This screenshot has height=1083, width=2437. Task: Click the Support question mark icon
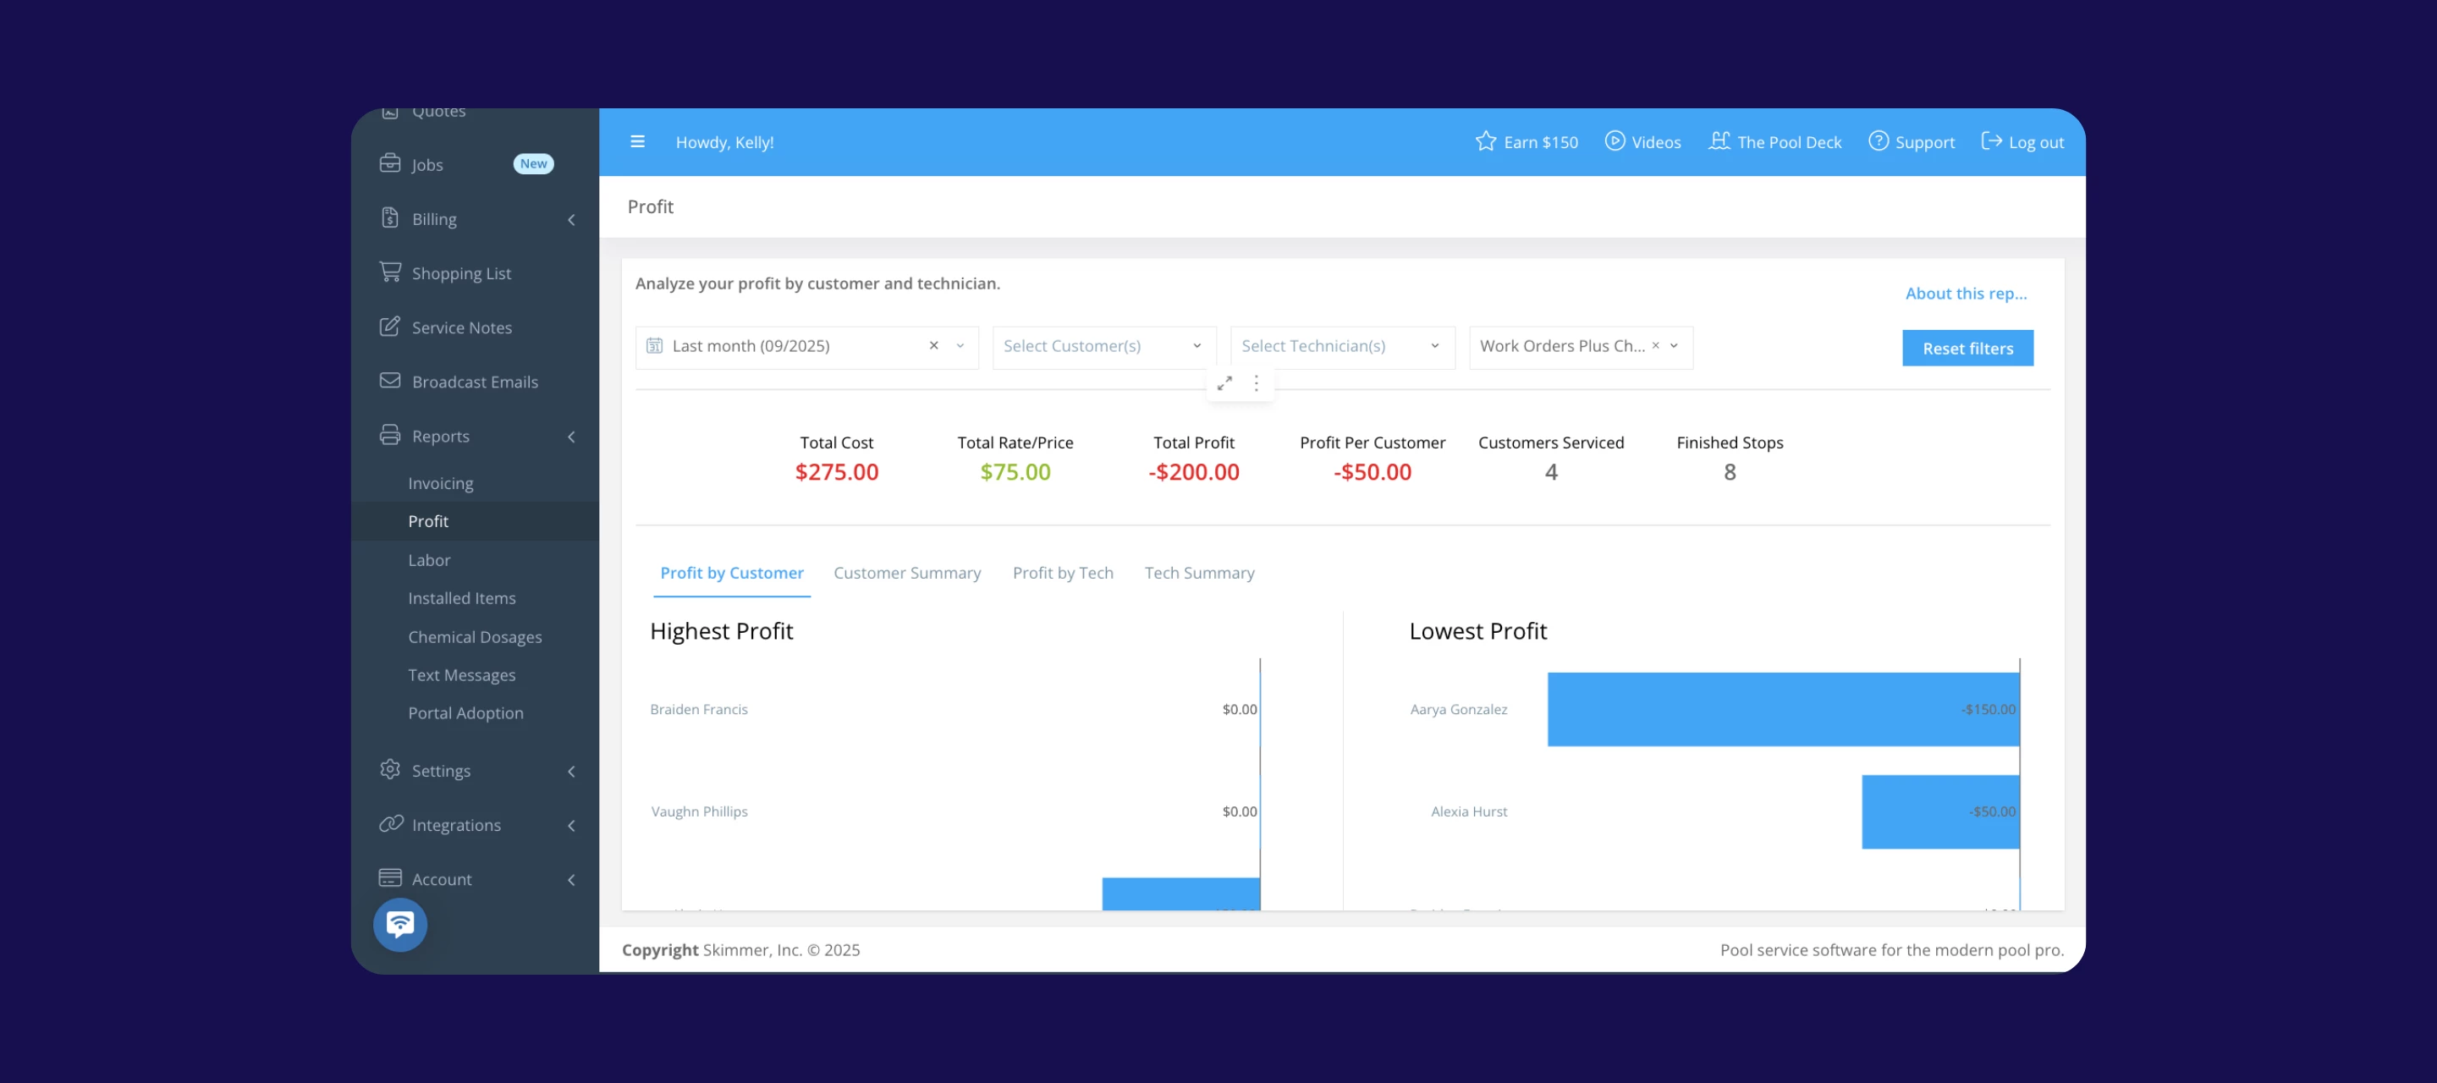pyautogui.click(x=1878, y=142)
